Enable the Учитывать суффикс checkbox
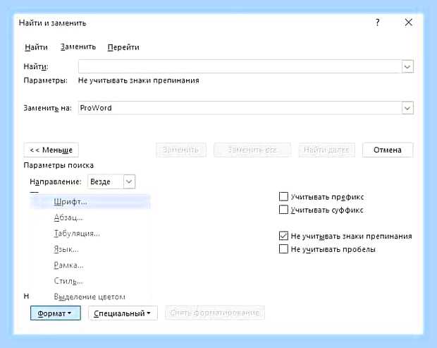Image resolution: width=437 pixels, height=348 pixels. (x=283, y=210)
